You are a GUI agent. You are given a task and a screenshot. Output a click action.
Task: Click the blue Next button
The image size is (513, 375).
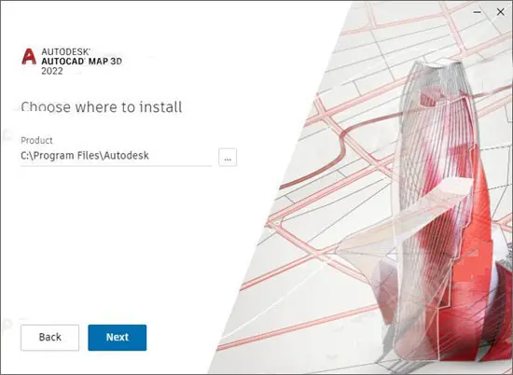click(118, 338)
